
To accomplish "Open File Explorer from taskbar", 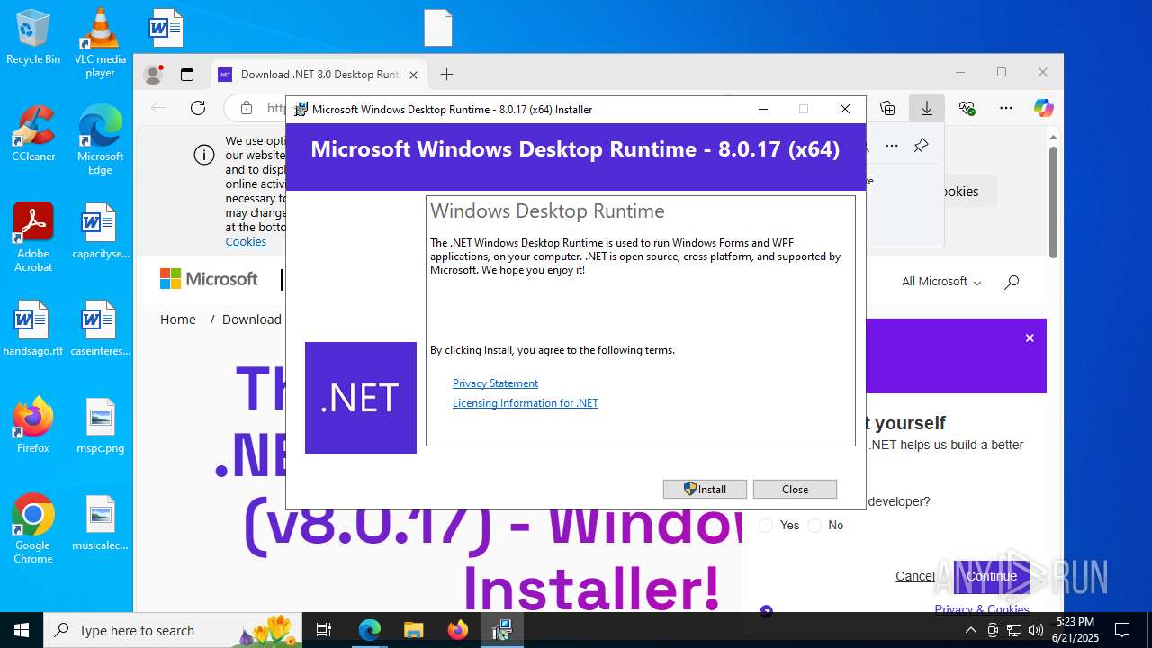I will coord(413,630).
